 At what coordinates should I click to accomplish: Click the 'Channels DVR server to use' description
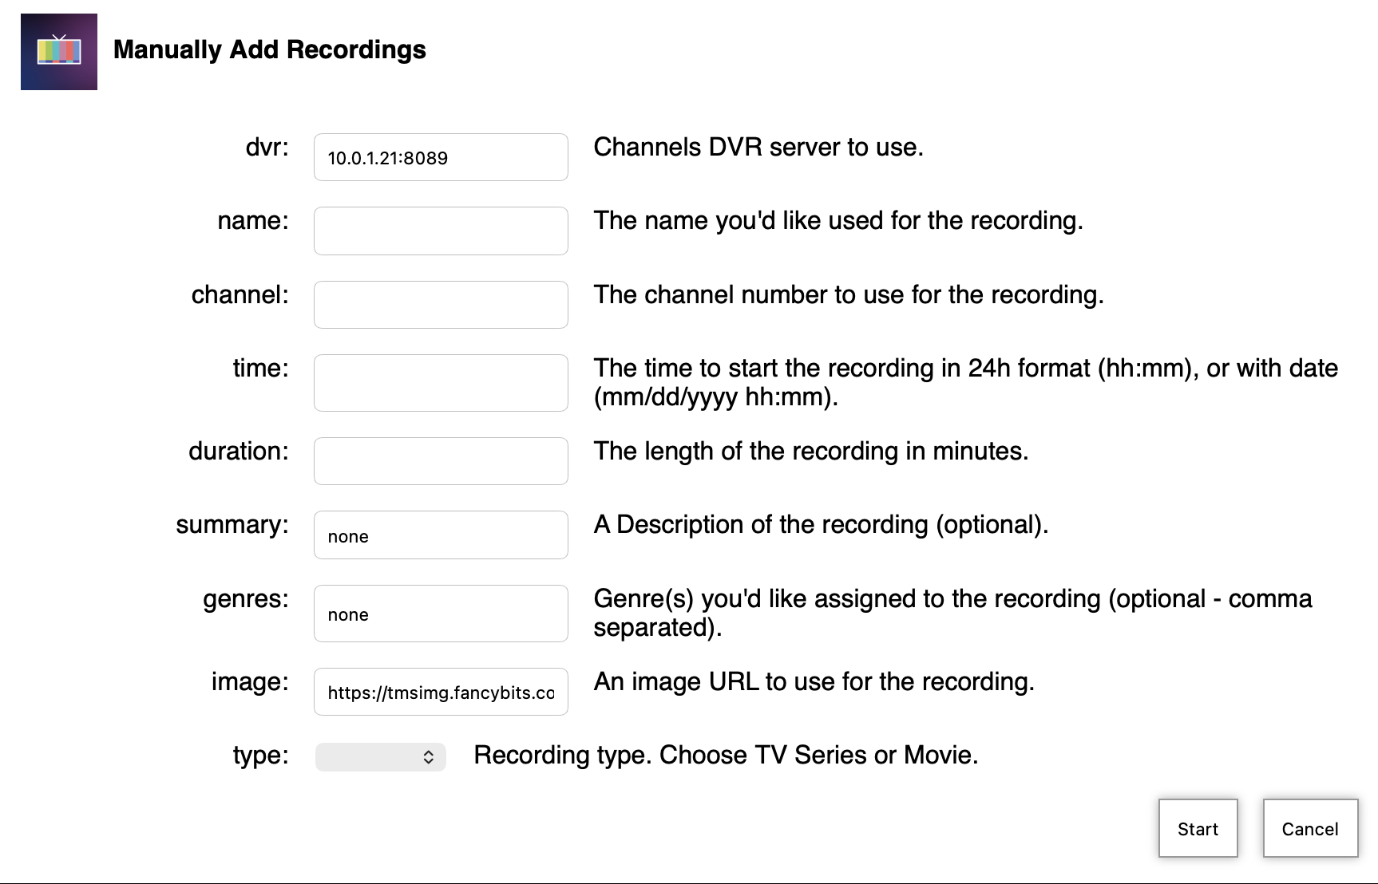pos(758,147)
